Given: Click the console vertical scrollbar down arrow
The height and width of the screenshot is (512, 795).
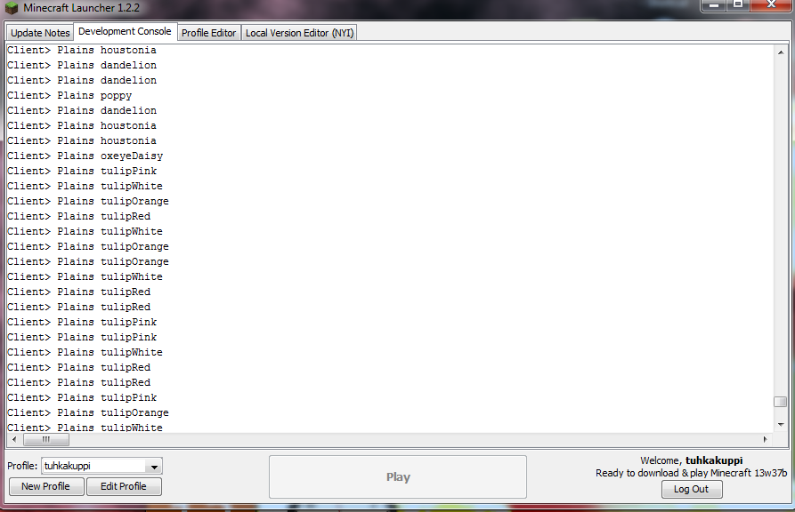Looking at the screenshot, I should 781,424.
